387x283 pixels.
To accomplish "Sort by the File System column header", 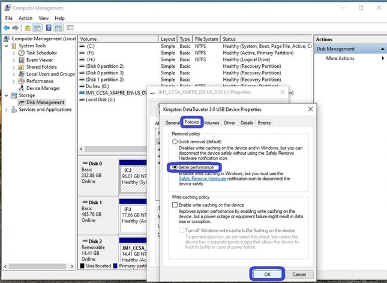I will pyautogui.click(x=206, y=39).
